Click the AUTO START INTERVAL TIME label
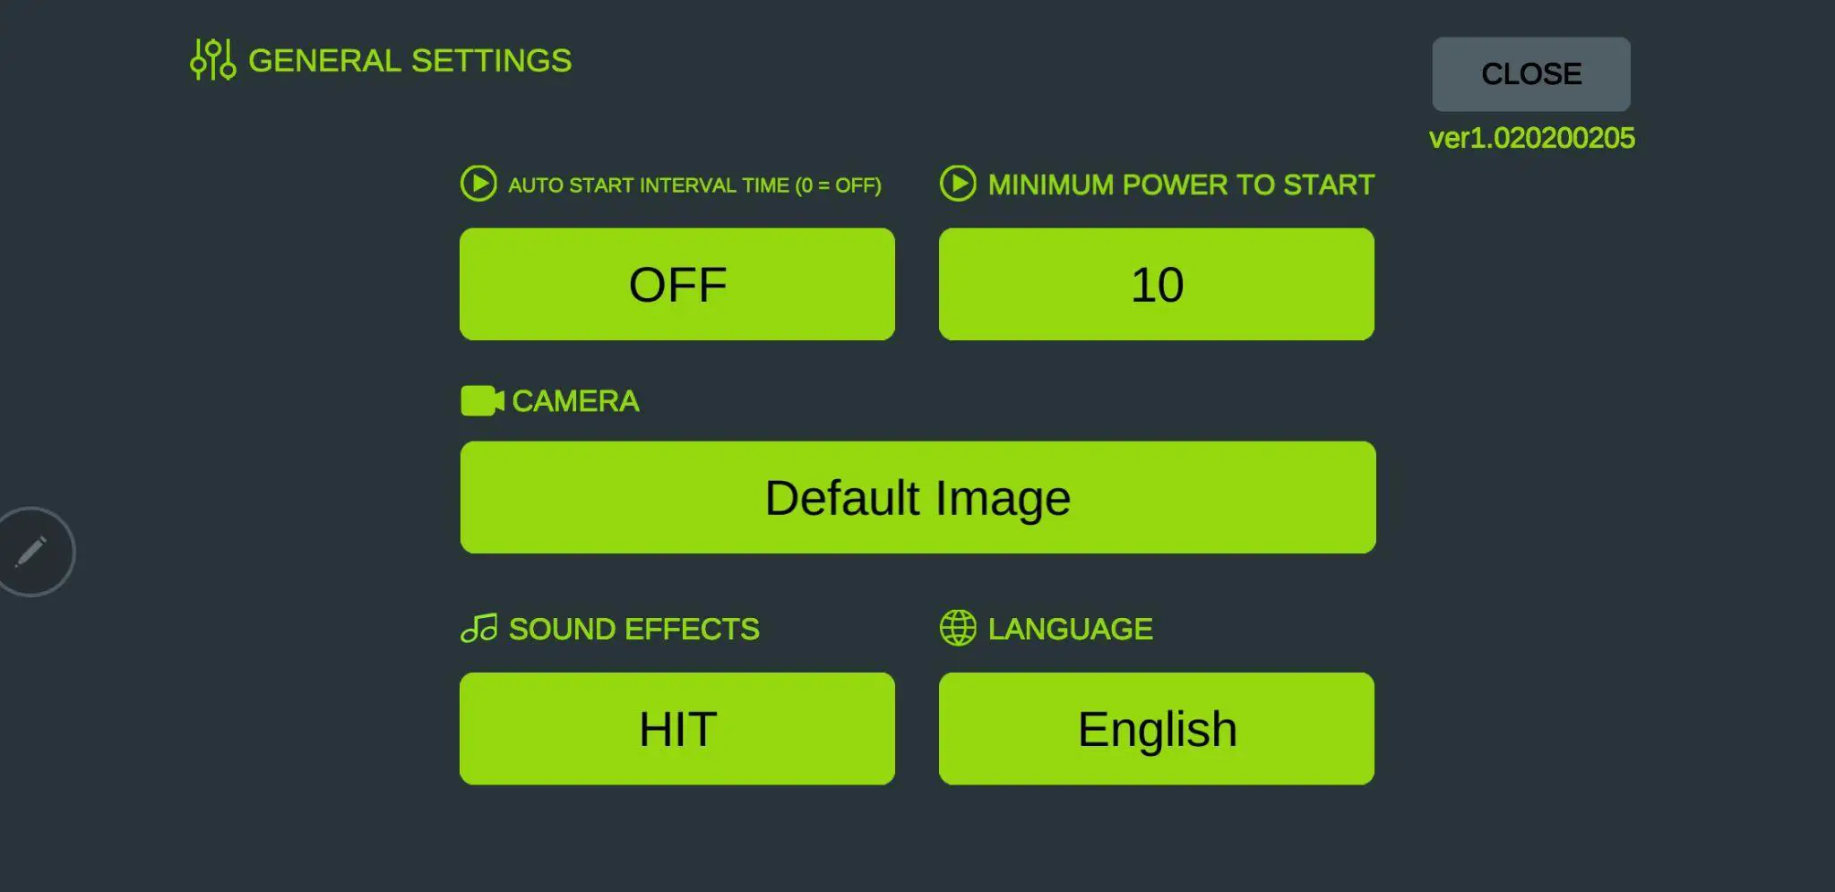1835x892 pixels. pos(694,185)
